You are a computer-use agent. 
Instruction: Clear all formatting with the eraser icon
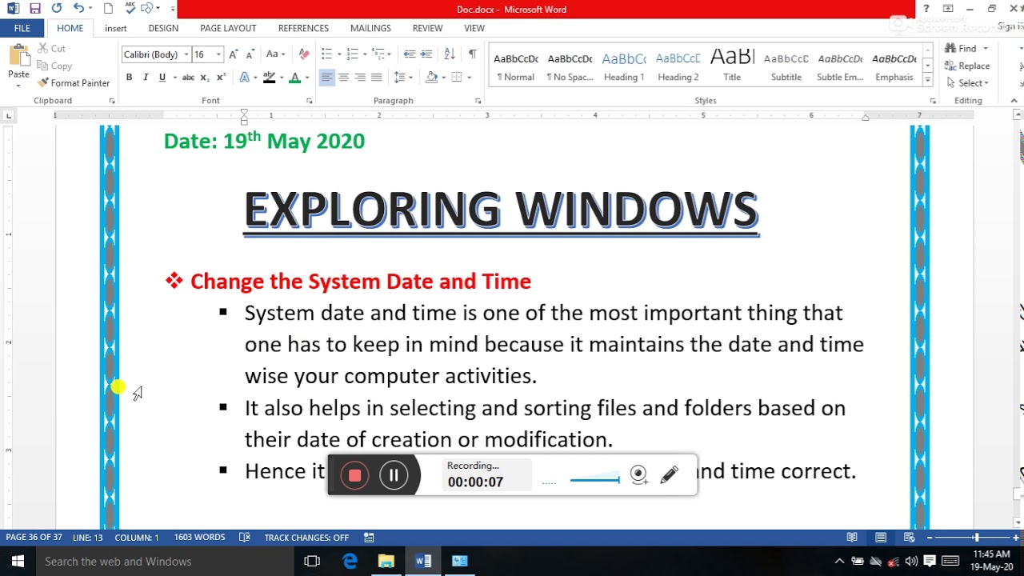(304, 54)
